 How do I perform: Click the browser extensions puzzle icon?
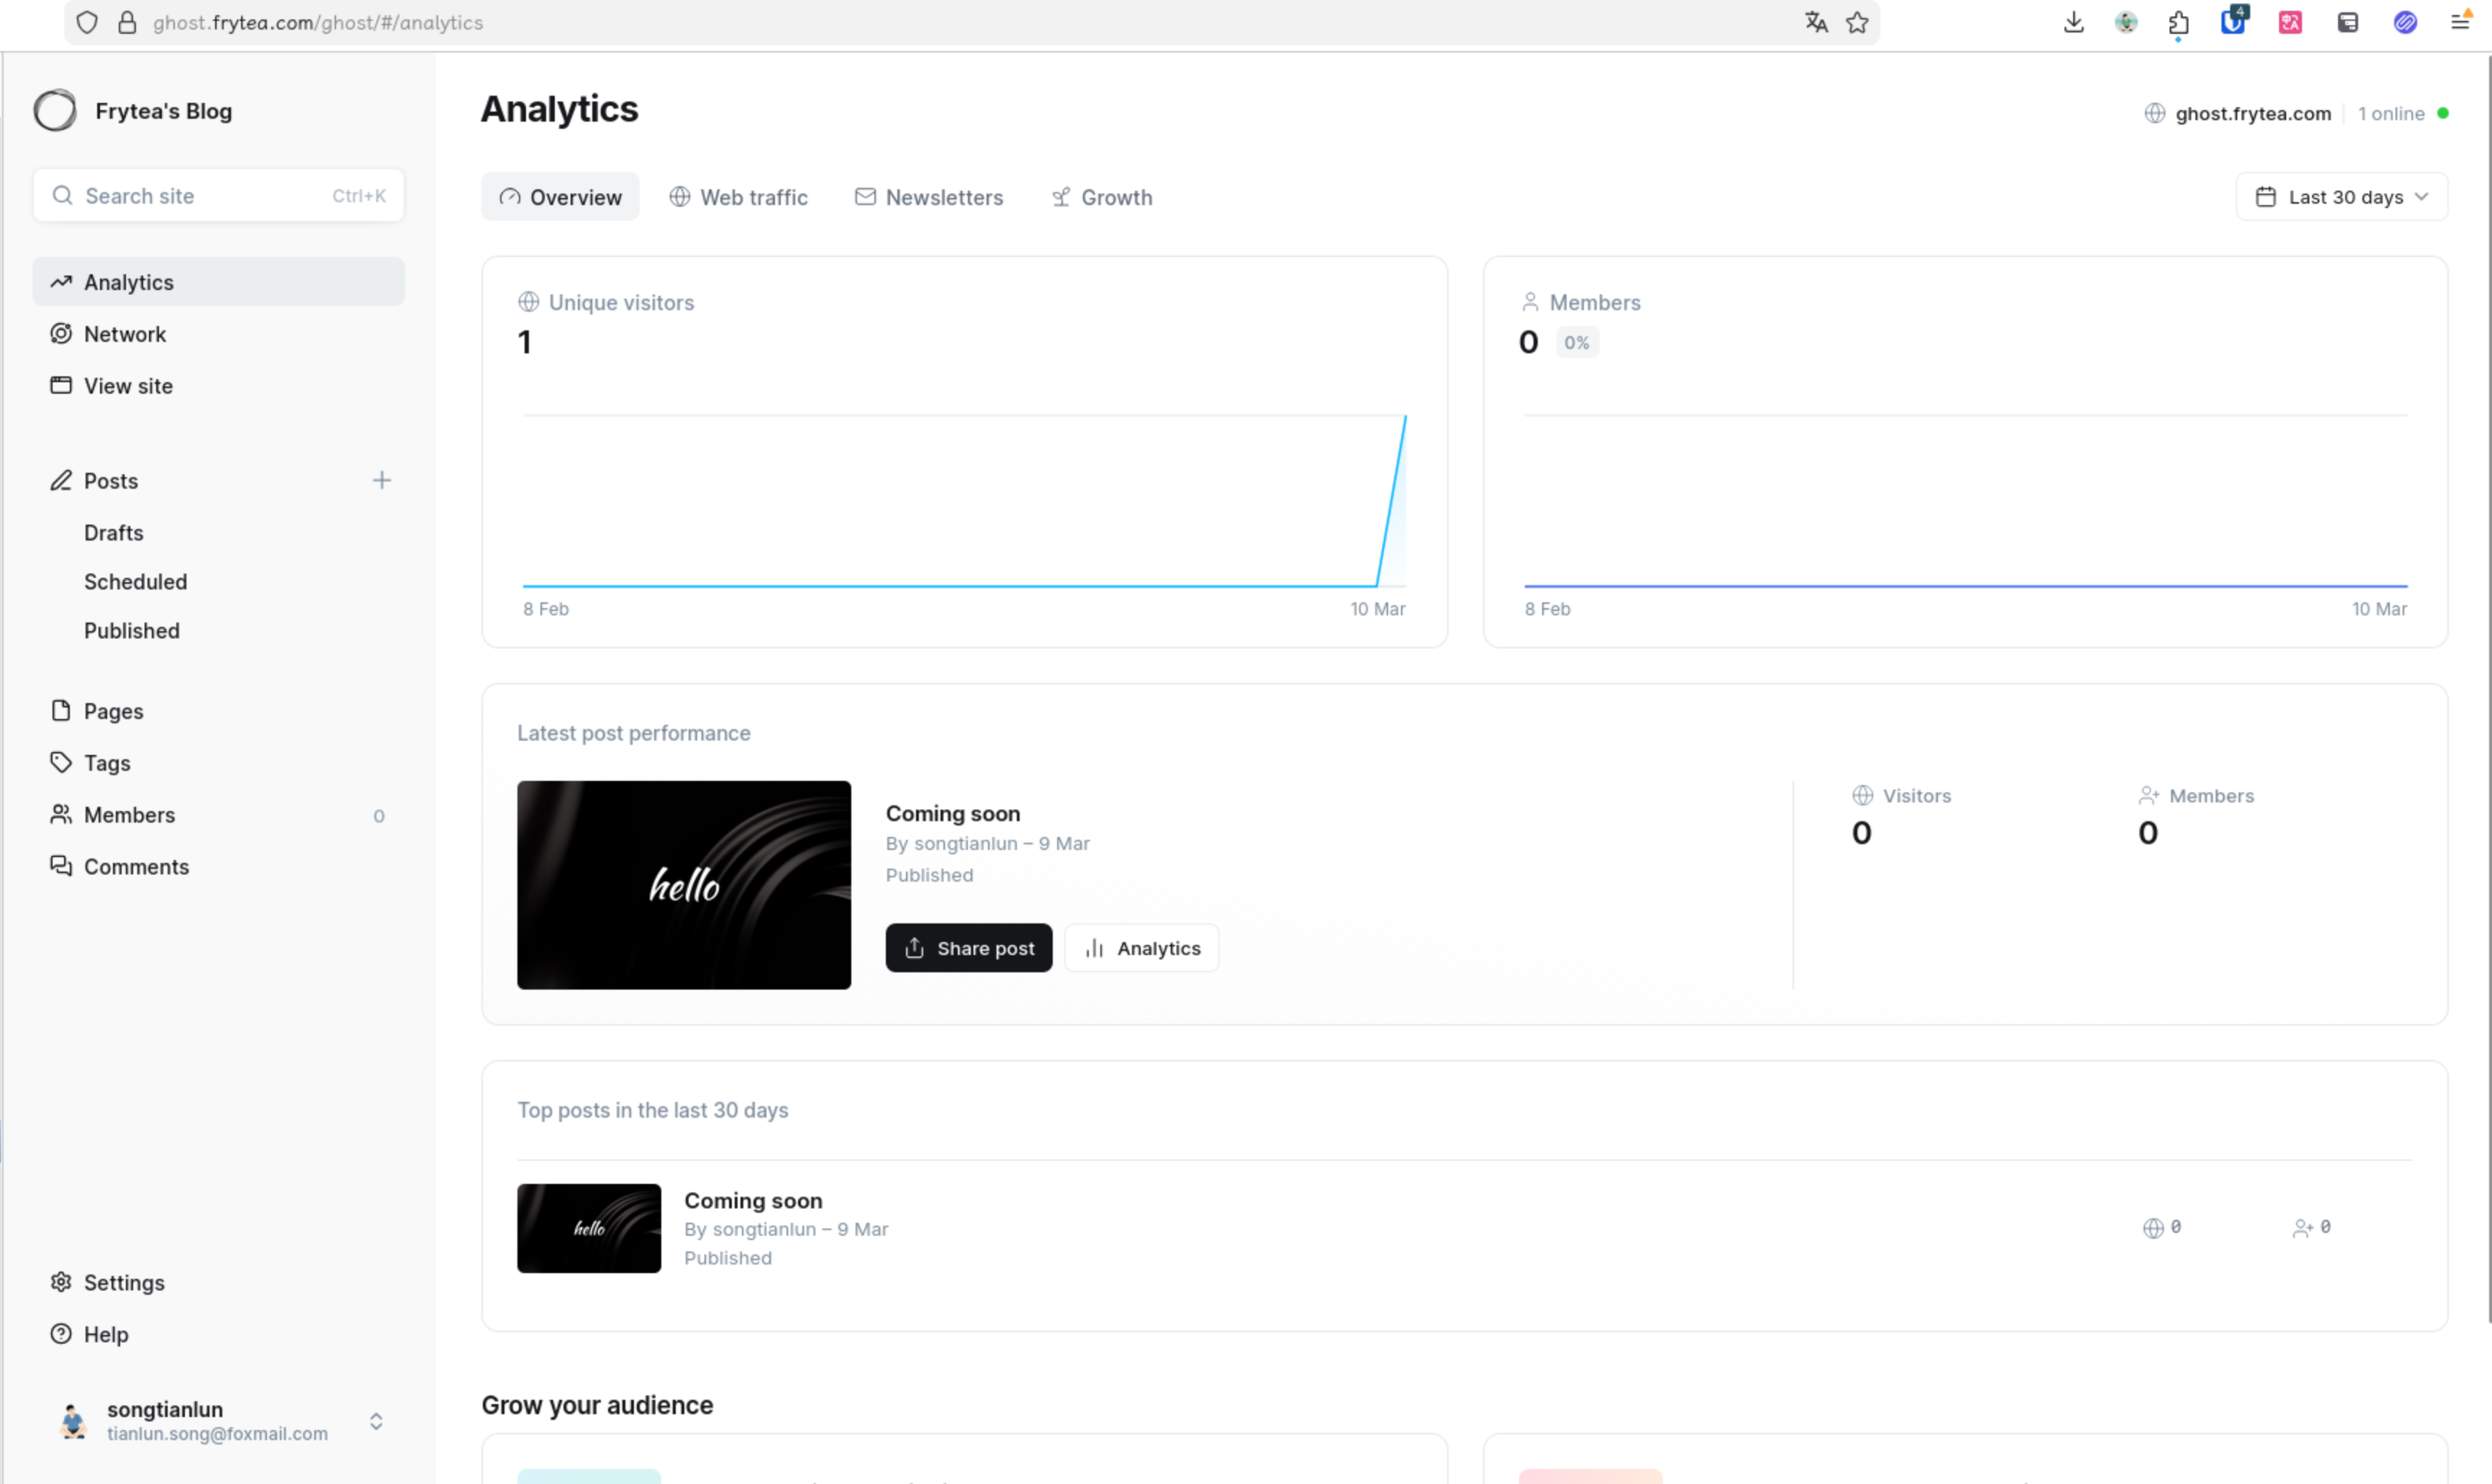coord(2178,22)
